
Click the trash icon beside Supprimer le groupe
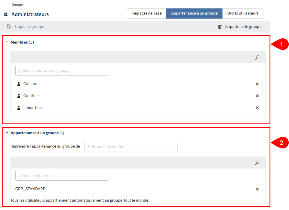(x=220, y=27)
